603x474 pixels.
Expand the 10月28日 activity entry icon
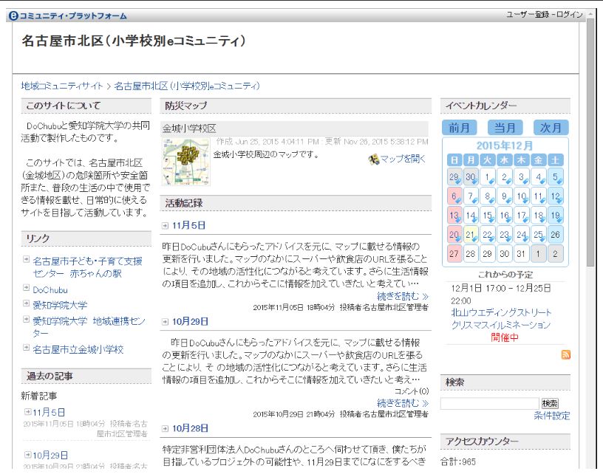coord(166,428)
